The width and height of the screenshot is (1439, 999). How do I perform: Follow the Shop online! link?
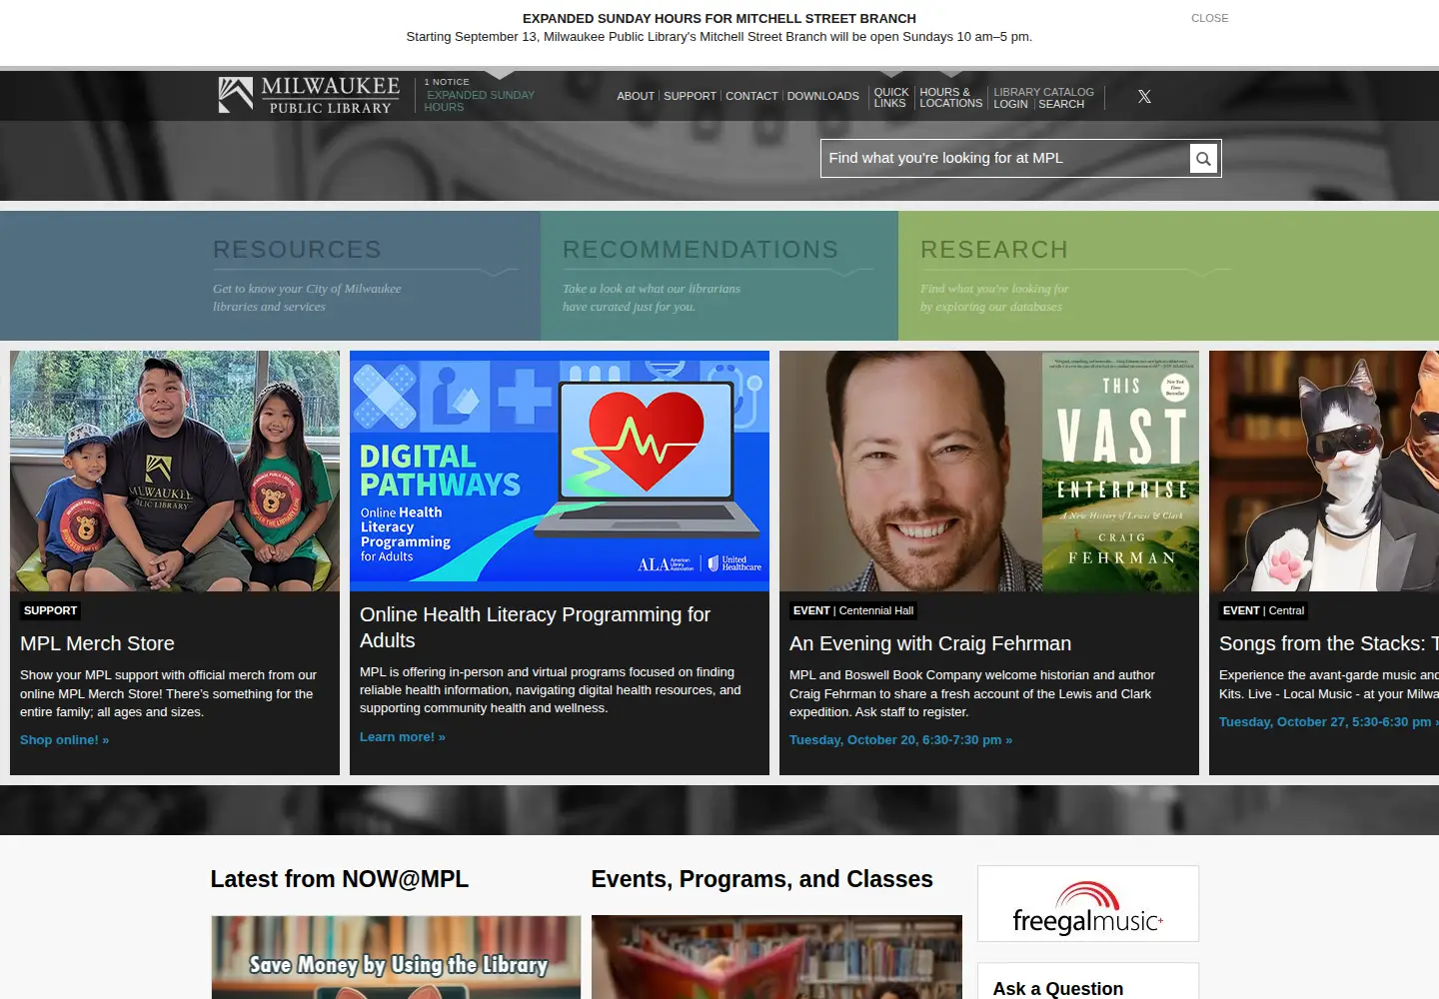click(64, 740)
